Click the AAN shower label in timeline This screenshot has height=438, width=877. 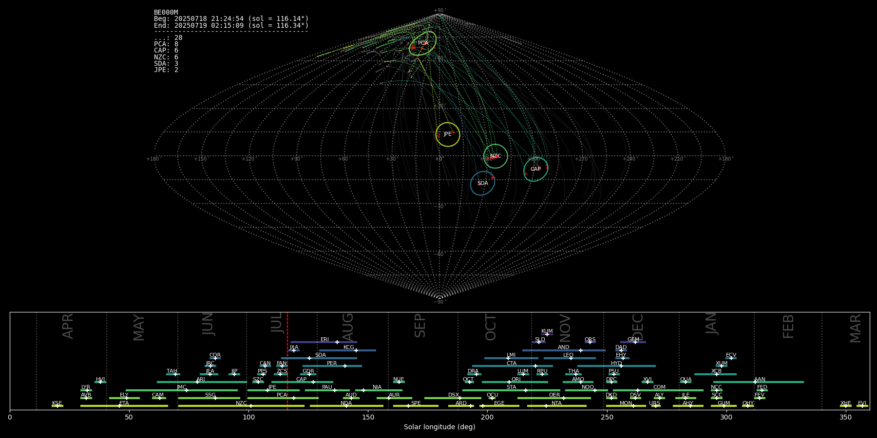(x=760, y=380)
